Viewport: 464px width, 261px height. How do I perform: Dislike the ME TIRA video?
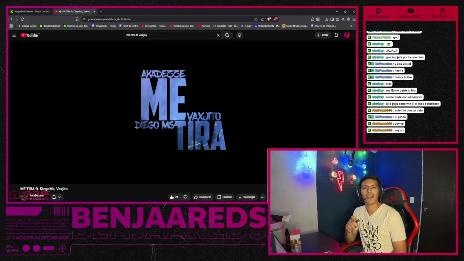185,197
